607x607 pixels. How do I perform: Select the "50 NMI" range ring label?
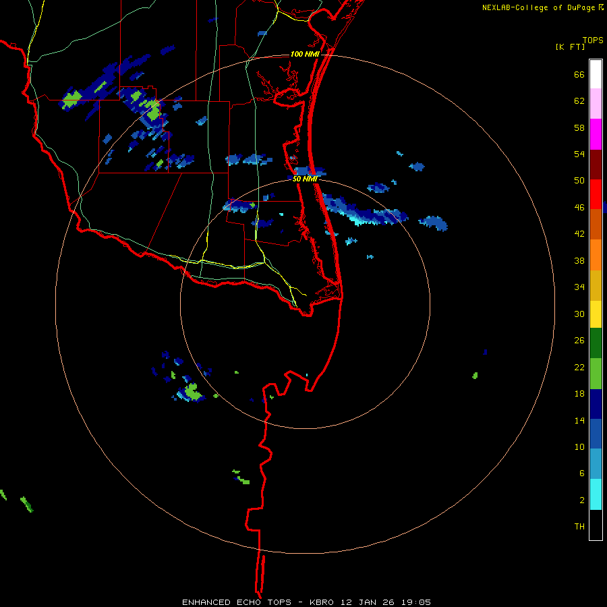click(x=305, y=179)
